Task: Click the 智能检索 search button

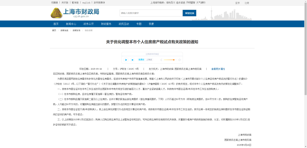Action: coord(189,13)
